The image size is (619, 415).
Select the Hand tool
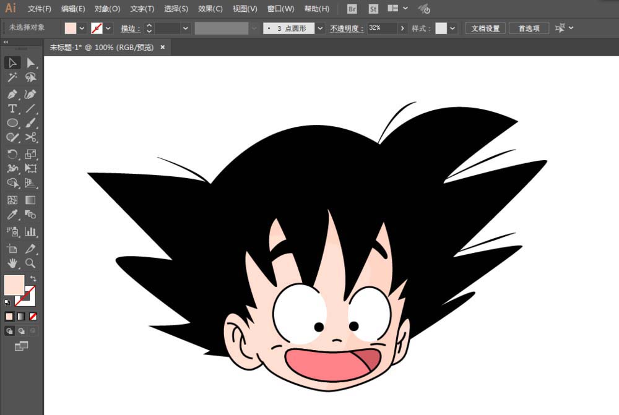click(12, 263)
